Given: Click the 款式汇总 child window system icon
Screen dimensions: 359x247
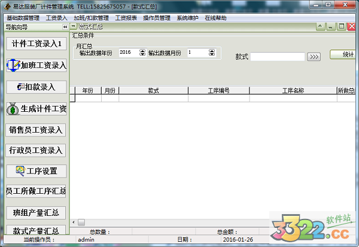Looking at the screenshot, I should tap(73, 26).
